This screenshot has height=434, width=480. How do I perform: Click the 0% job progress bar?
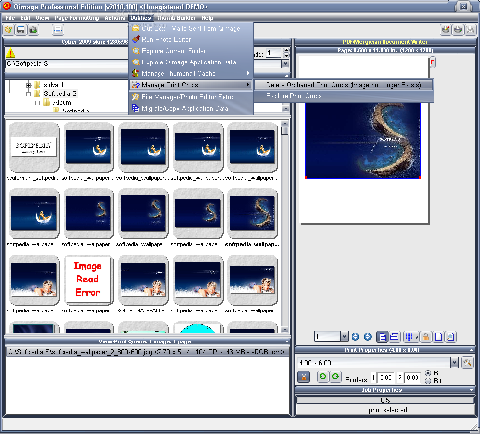385,400
